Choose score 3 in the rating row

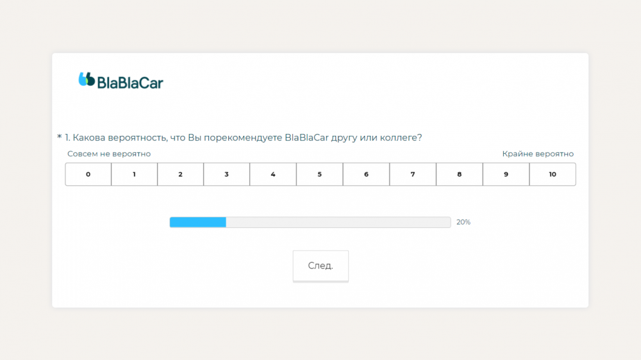point(227,174)
